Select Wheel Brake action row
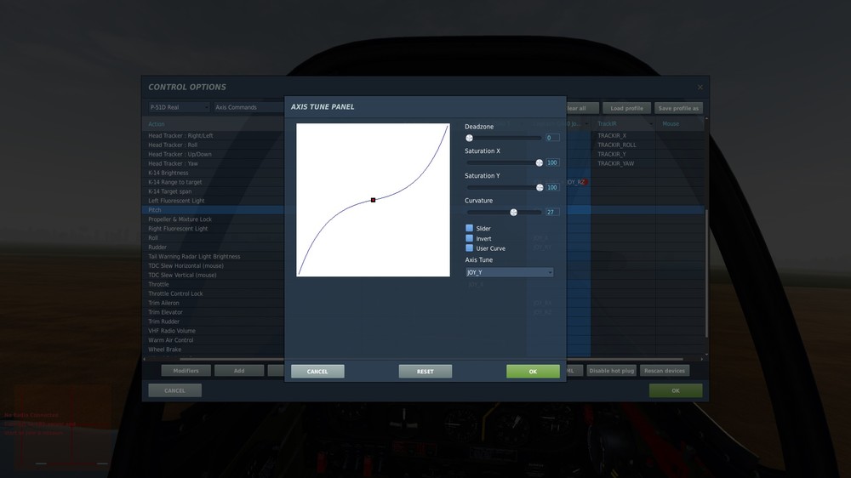 coord(214,350)
